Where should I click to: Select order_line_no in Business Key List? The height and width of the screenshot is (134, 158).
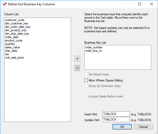click(94, 51)
